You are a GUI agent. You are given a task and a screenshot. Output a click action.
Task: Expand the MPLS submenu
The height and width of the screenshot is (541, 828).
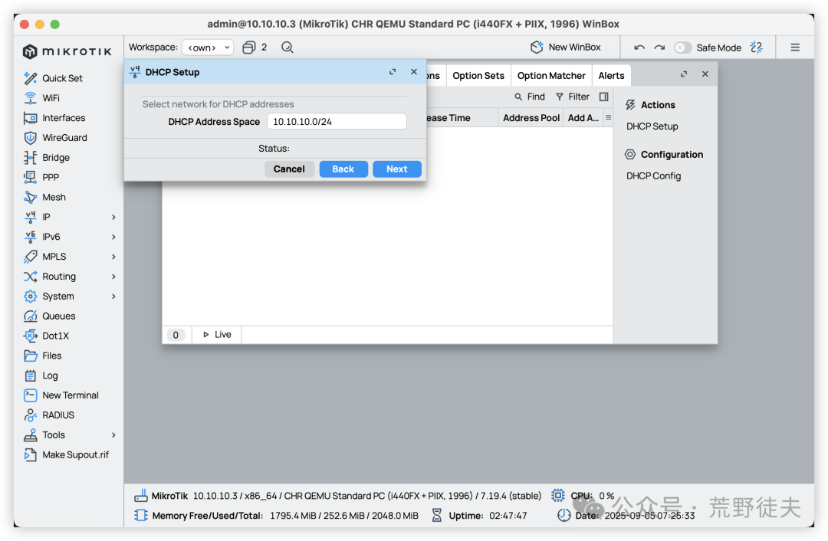coord(113,257)
